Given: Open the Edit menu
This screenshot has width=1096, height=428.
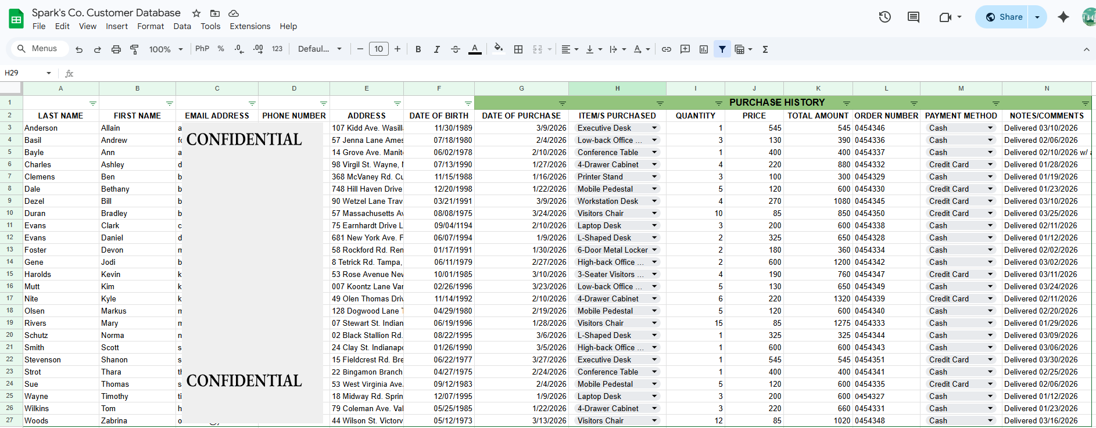Looking at the screenshot, I should (62, 26).
